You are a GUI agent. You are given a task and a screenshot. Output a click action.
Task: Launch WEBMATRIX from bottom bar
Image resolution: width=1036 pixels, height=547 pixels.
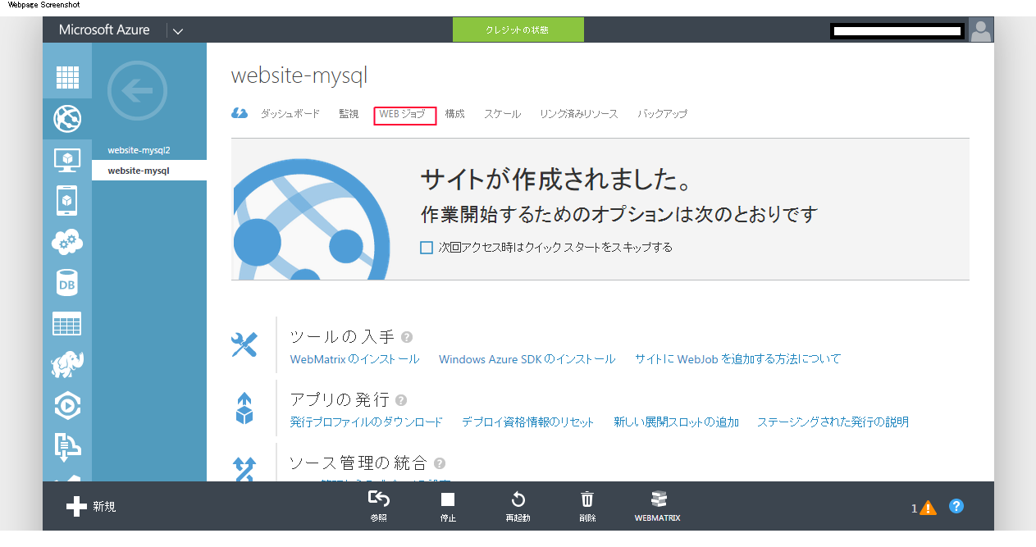coord(657,506)
